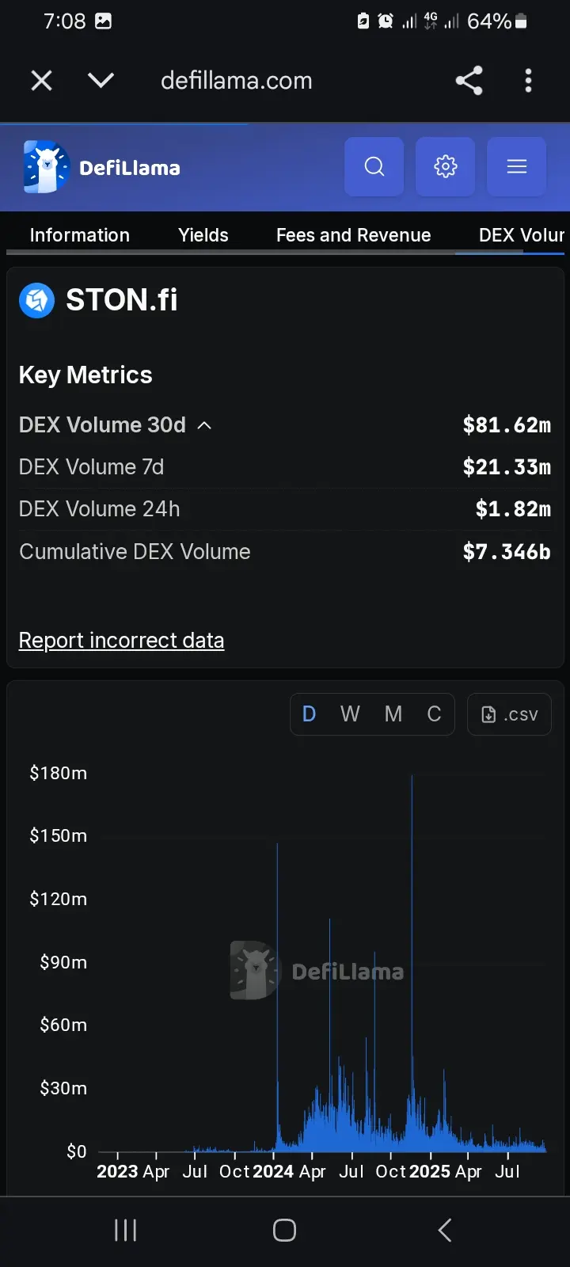570x1267 pixels.
Task: Tap the Android back button
Action: coord(445,1230)
